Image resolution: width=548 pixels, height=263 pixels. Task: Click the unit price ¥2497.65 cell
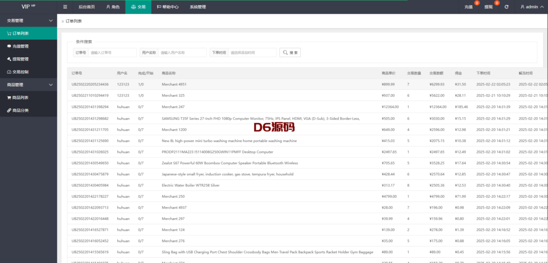click(389, 152)
